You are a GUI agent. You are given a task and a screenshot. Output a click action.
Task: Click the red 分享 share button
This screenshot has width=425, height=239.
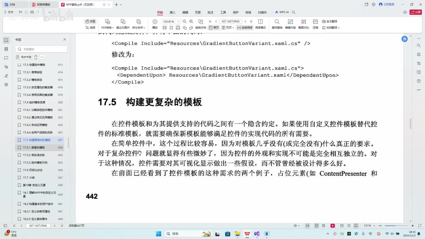pyautogui.click(x=416, y=12)
